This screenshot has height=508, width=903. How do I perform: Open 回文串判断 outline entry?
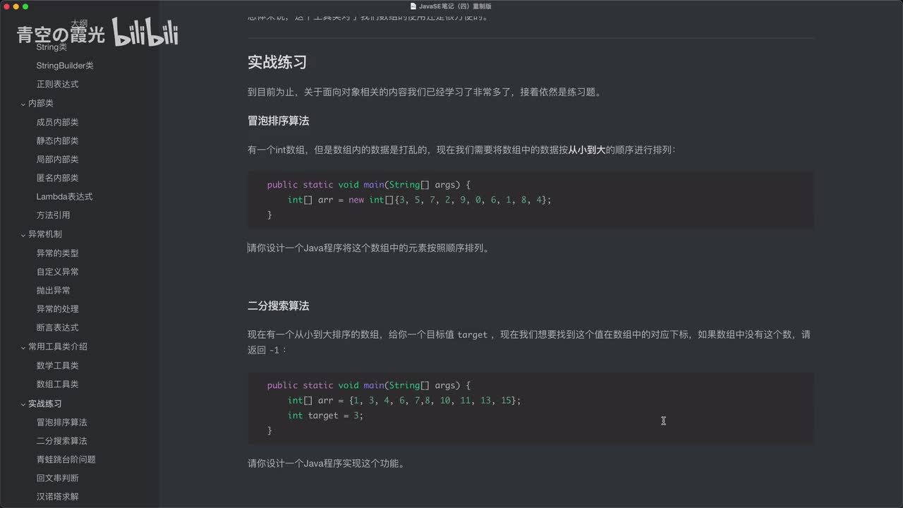pyautogui.click(x=57, y=478)
